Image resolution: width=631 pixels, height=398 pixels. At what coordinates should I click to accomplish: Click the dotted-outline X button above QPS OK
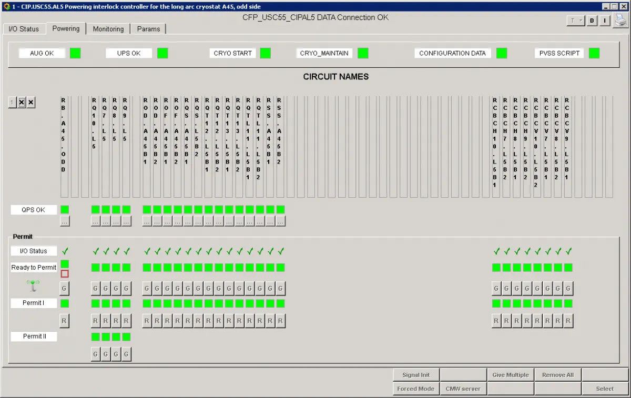pos(22,102)
